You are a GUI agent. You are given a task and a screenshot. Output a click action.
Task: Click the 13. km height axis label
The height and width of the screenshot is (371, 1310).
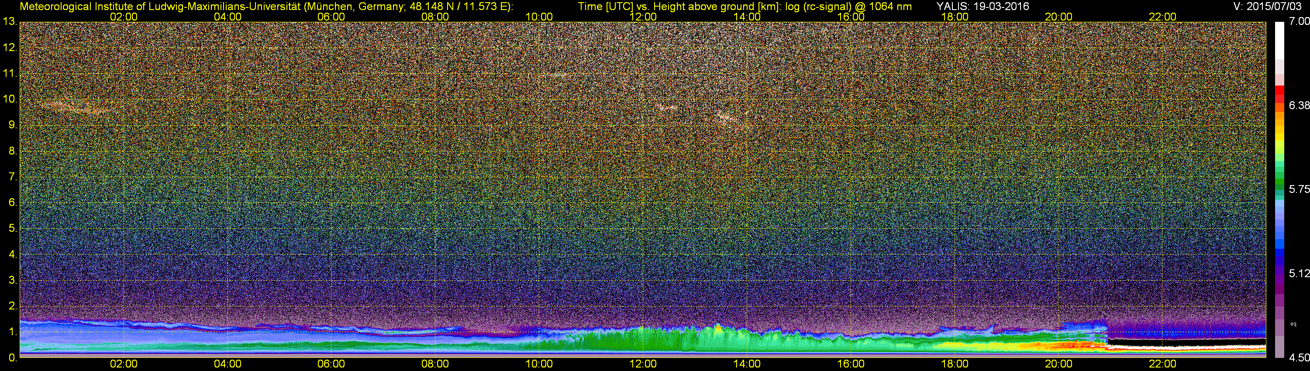10,22
